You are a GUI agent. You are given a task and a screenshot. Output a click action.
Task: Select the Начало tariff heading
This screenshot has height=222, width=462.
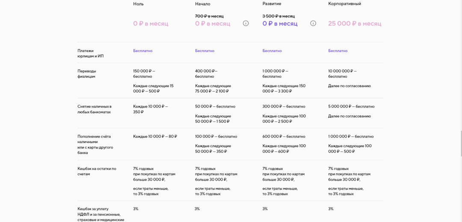pyautogui.click(x=203, y=4)
